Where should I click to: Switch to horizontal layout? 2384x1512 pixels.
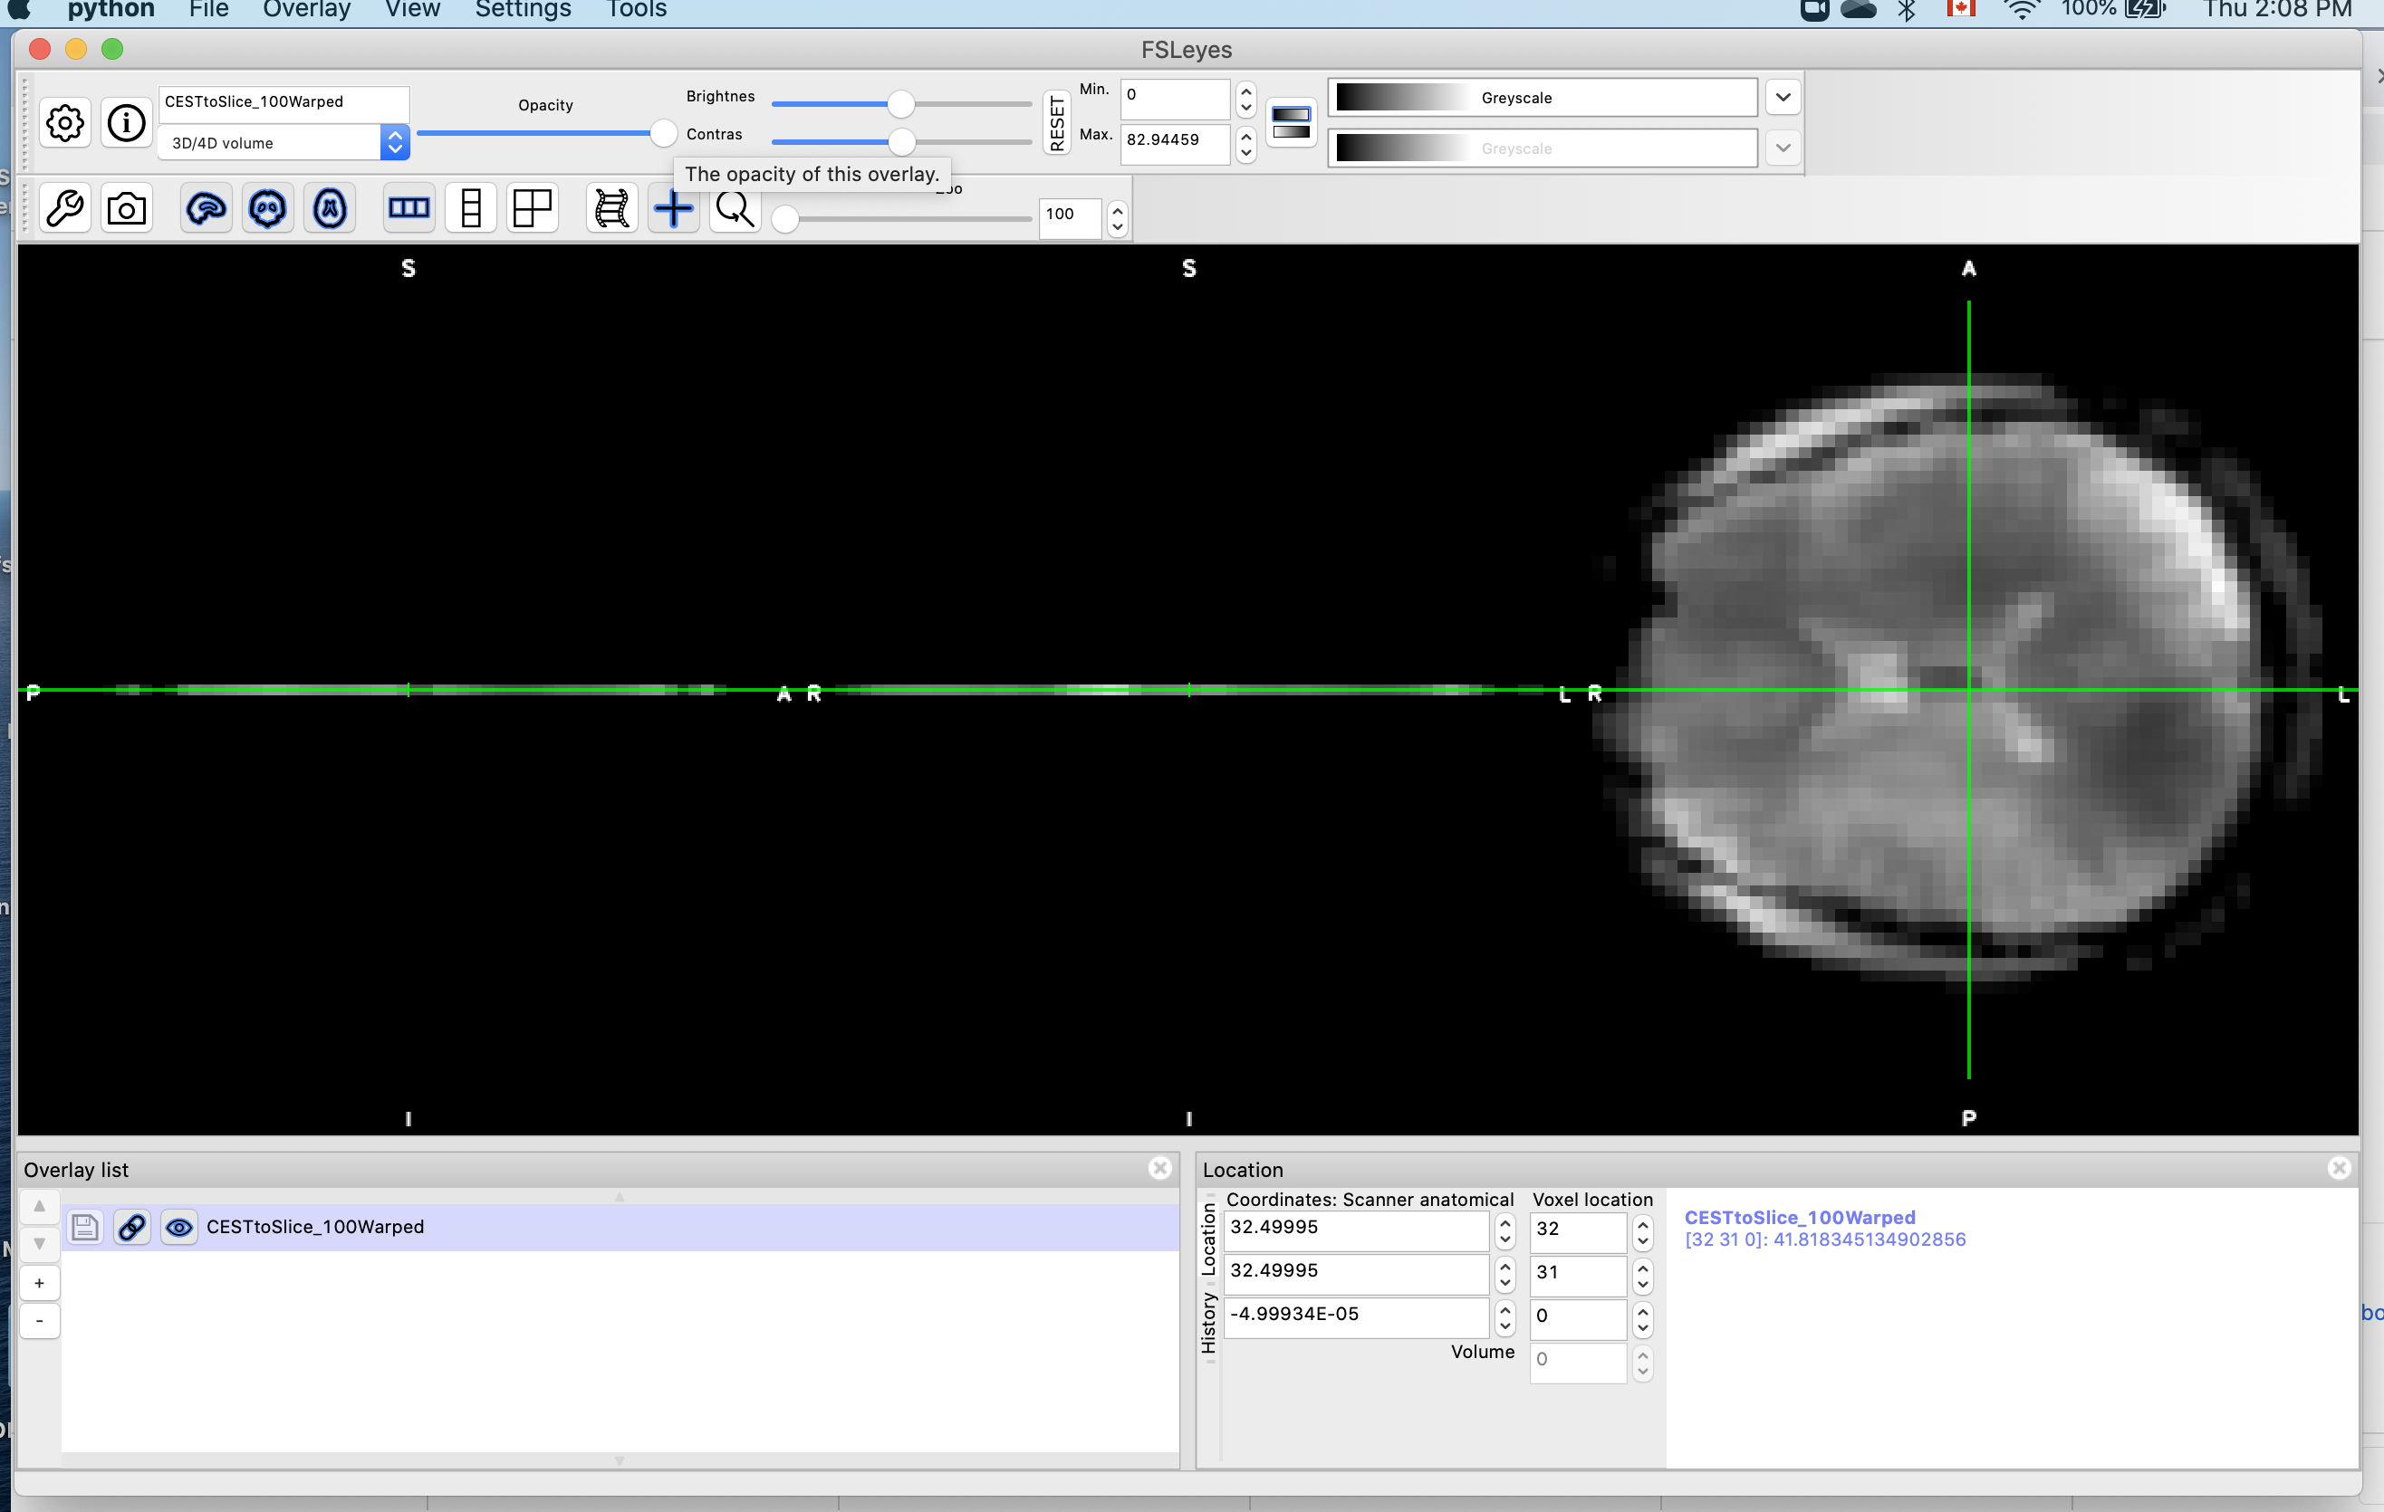[408, 209]
